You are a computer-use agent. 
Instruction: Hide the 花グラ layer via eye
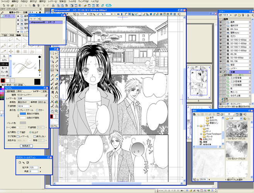tap(220, 36)
